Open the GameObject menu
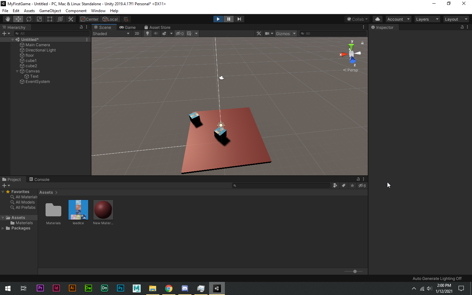Viewport: 472px width, 295px height. point(50,11)
